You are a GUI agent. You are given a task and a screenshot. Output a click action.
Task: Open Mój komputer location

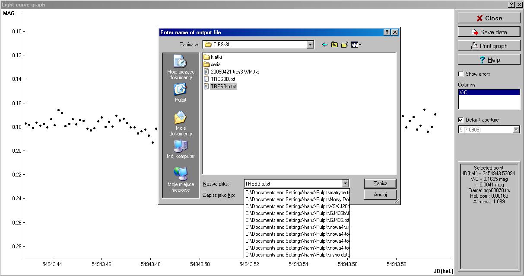point(181,149)
